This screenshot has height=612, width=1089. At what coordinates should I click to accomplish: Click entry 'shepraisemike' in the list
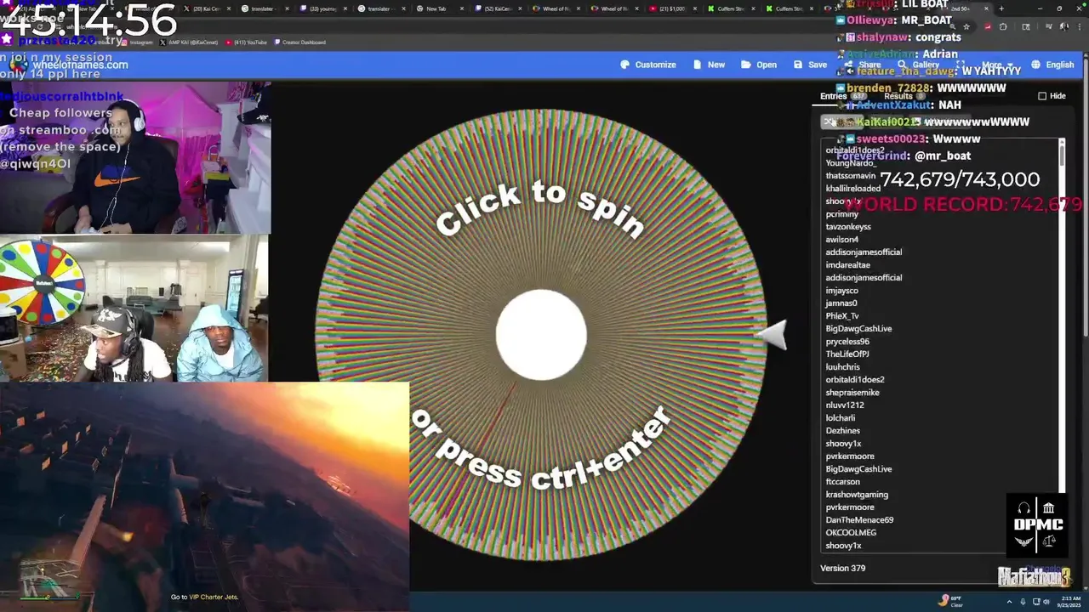pyautogui.click(x=852, y=393)
